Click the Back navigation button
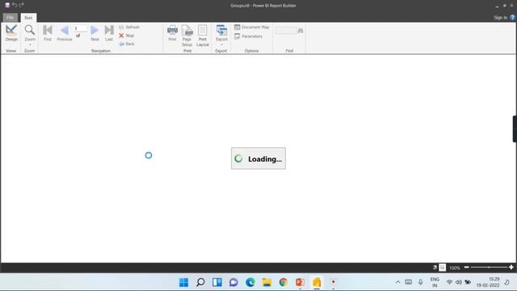The width and height of the screenshot is (517, 291). [127, 44]
